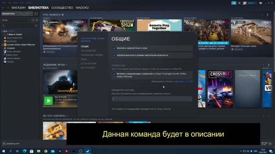Click the launch options input field
Viewport: 275px width, 154px height.
point(152,99)
